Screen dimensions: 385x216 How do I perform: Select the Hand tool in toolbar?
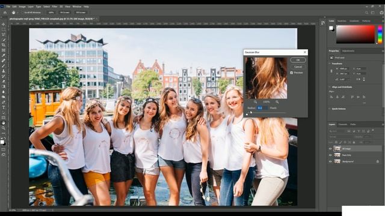(x=4, y=122)
